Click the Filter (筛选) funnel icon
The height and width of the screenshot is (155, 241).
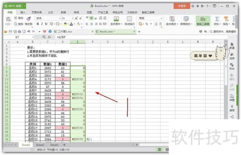pos(226,19)
